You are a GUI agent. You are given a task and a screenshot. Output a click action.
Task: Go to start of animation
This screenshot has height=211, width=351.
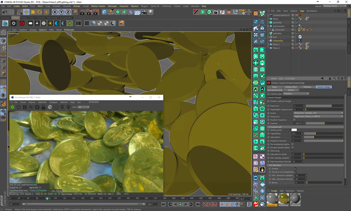coord(163,204)
